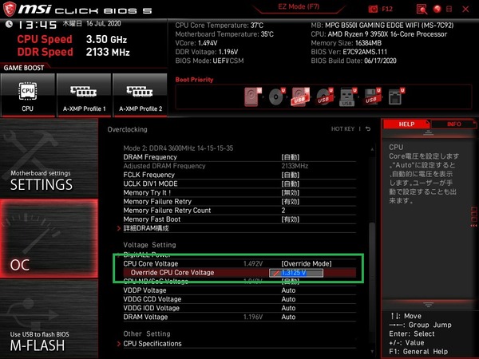Go back with the return arrow icon
This screenshot has width=479, height=359.
368,128
